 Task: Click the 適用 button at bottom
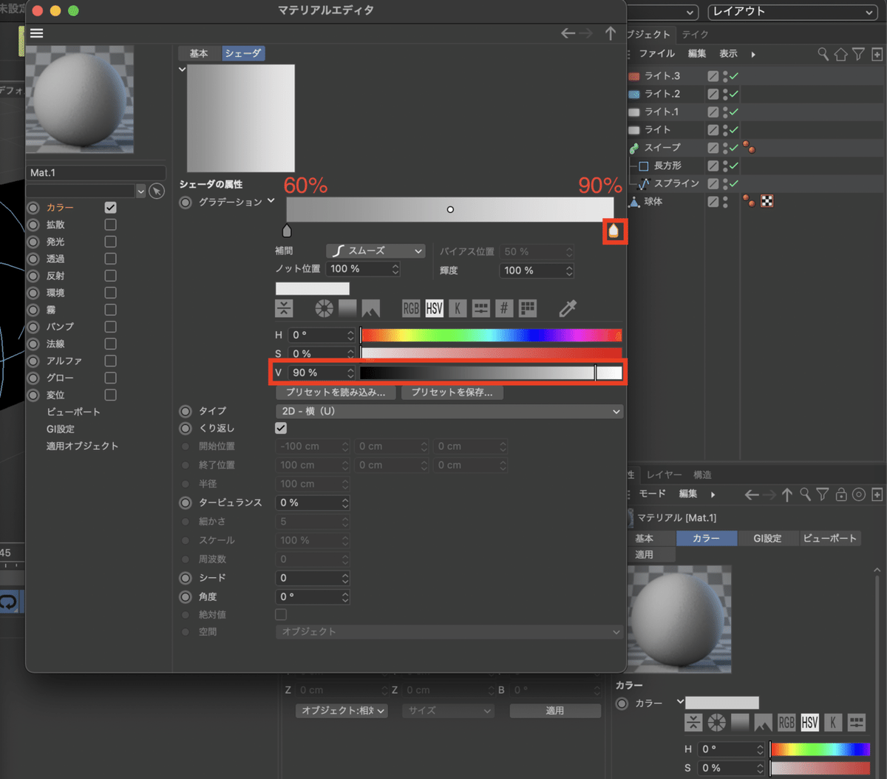[x=555, y=710]
